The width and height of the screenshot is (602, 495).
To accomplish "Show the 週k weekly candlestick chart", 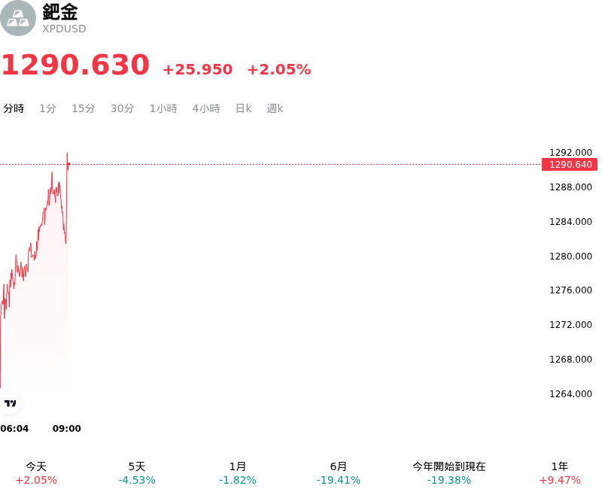I will pyautogui.click(x=275, y=108).
